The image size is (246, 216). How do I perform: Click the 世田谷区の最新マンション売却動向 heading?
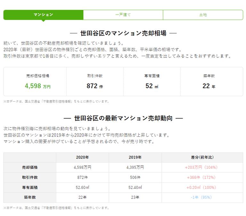coord(123,118)
